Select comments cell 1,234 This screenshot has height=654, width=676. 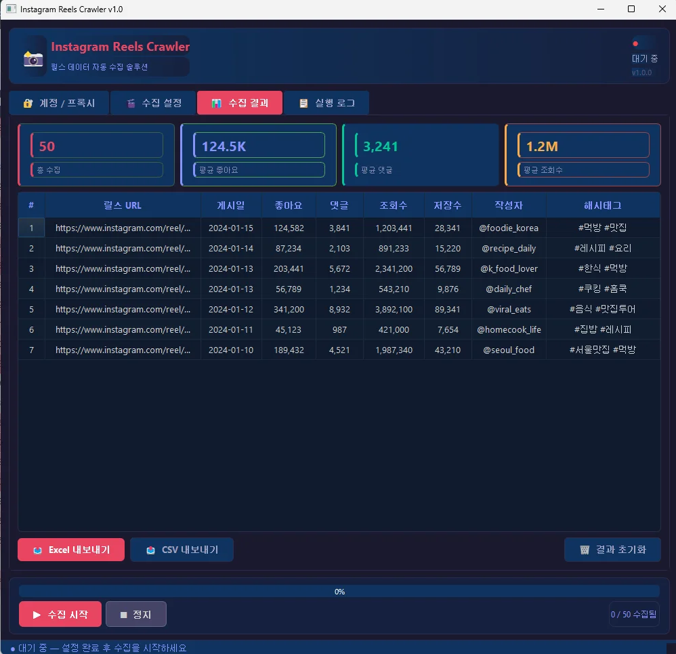click(340, 289)
